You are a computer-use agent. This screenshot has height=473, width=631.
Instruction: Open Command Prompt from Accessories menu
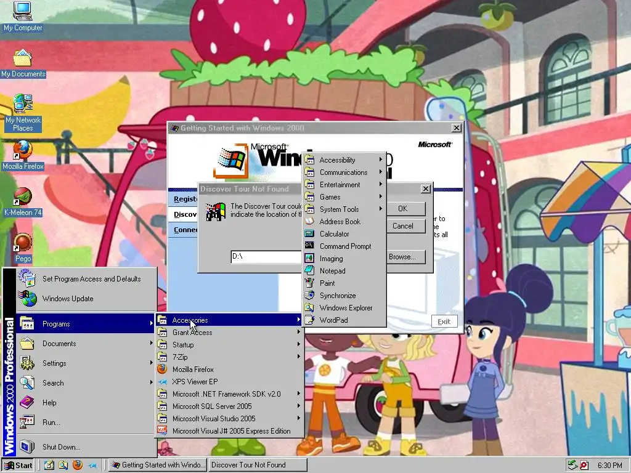344,246
